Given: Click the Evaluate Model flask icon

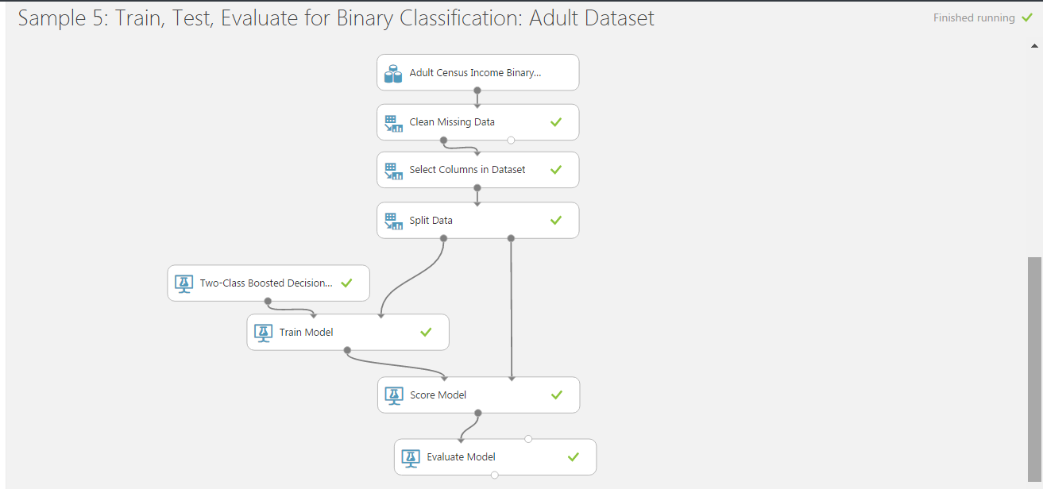Looking at the screenshot, I should pos(411,457).
